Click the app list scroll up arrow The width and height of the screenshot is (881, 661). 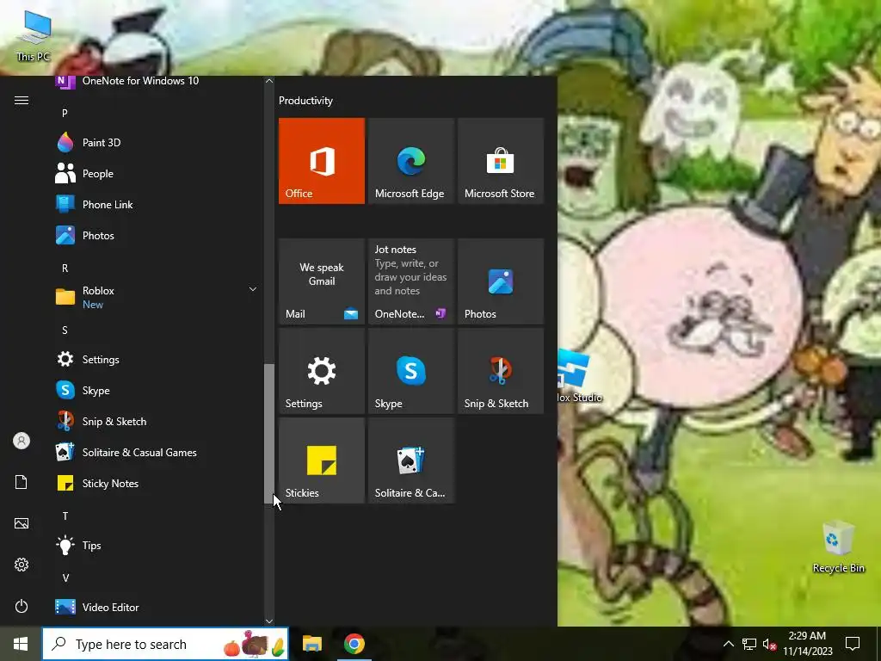[269, 81]
